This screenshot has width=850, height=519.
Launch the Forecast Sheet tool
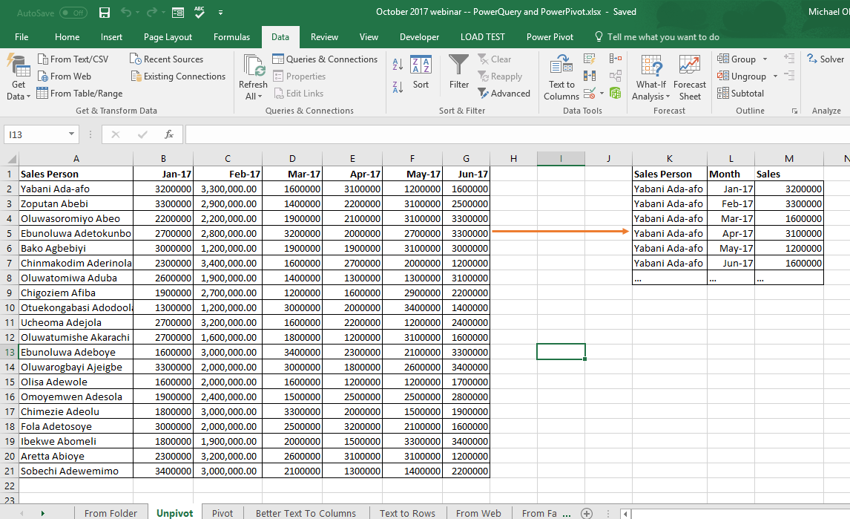tap(690, 77)
